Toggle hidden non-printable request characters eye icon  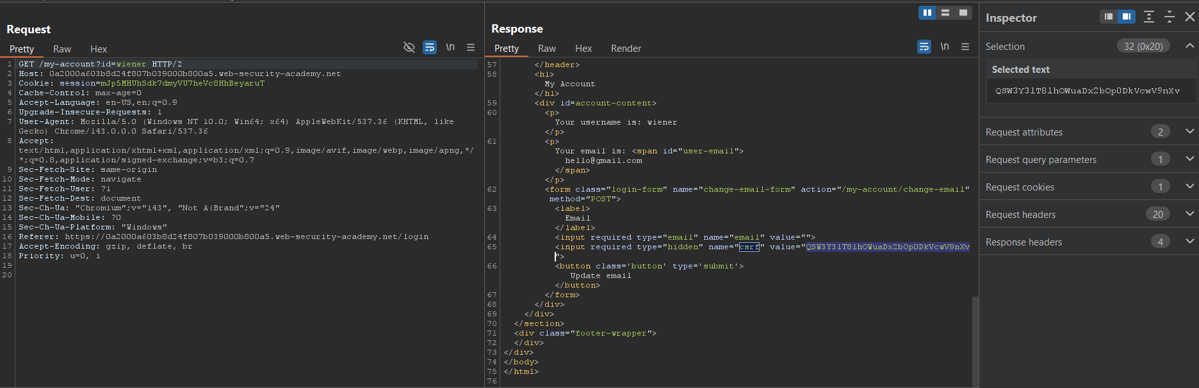[409, 47]
